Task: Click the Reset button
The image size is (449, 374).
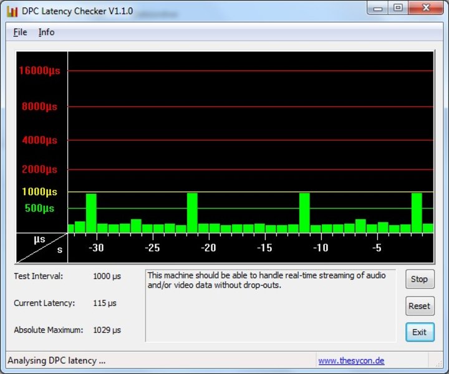Action: coord(419,306)
